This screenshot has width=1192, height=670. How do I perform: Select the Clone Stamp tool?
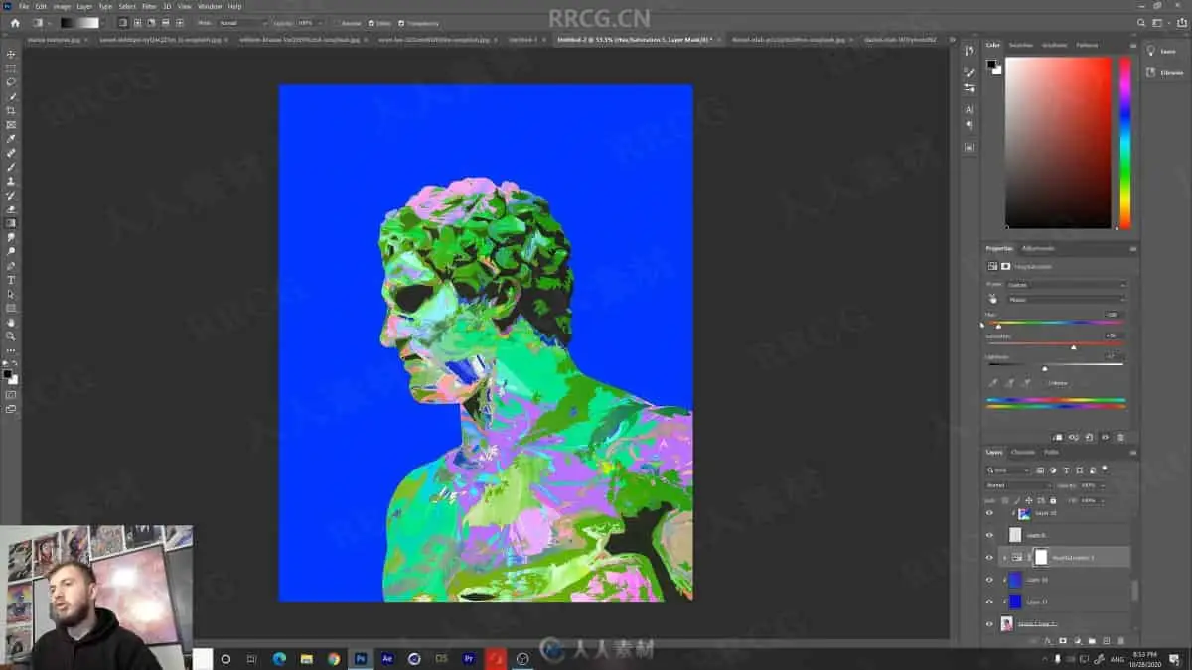11,182
